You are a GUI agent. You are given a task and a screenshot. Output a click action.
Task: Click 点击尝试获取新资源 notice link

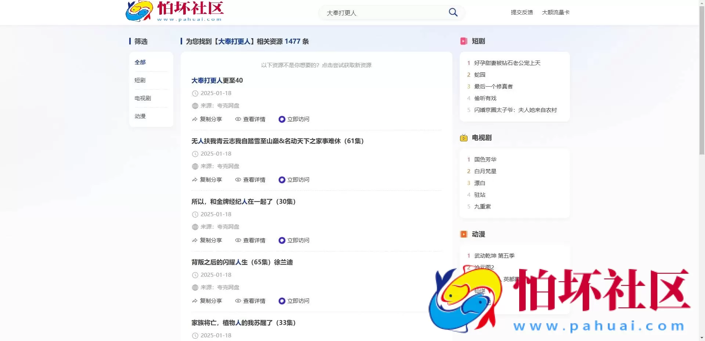[348, 65]
